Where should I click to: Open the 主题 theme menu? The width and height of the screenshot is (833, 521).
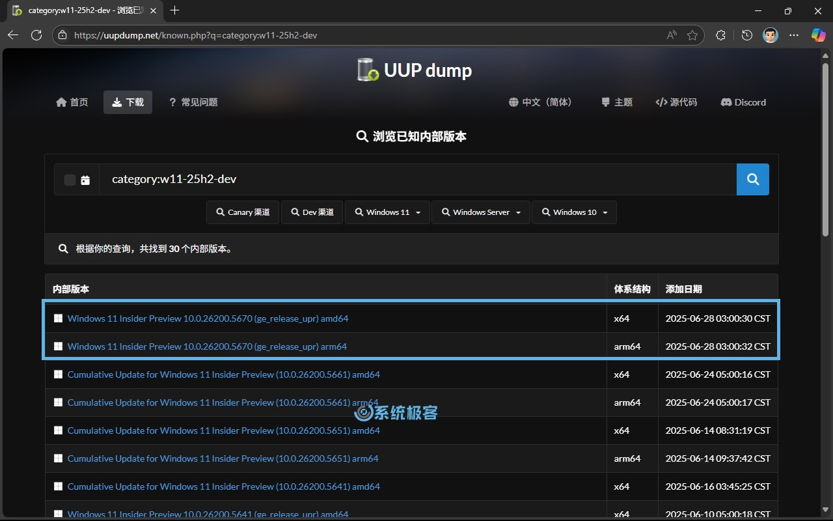point(616,102)
